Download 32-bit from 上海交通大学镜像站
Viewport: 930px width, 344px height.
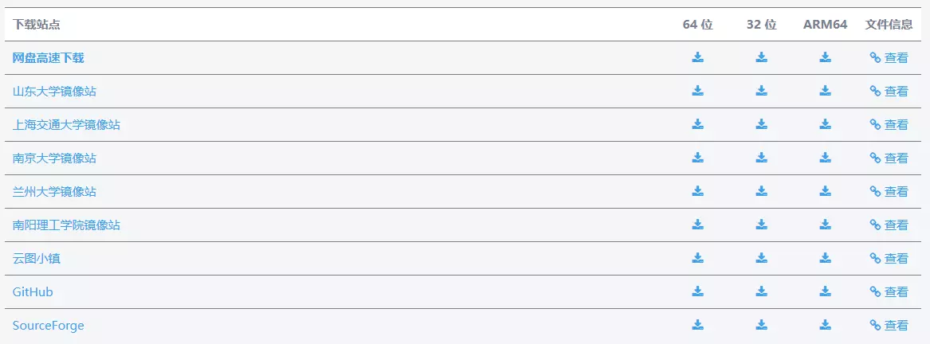(x=761, y=124)
